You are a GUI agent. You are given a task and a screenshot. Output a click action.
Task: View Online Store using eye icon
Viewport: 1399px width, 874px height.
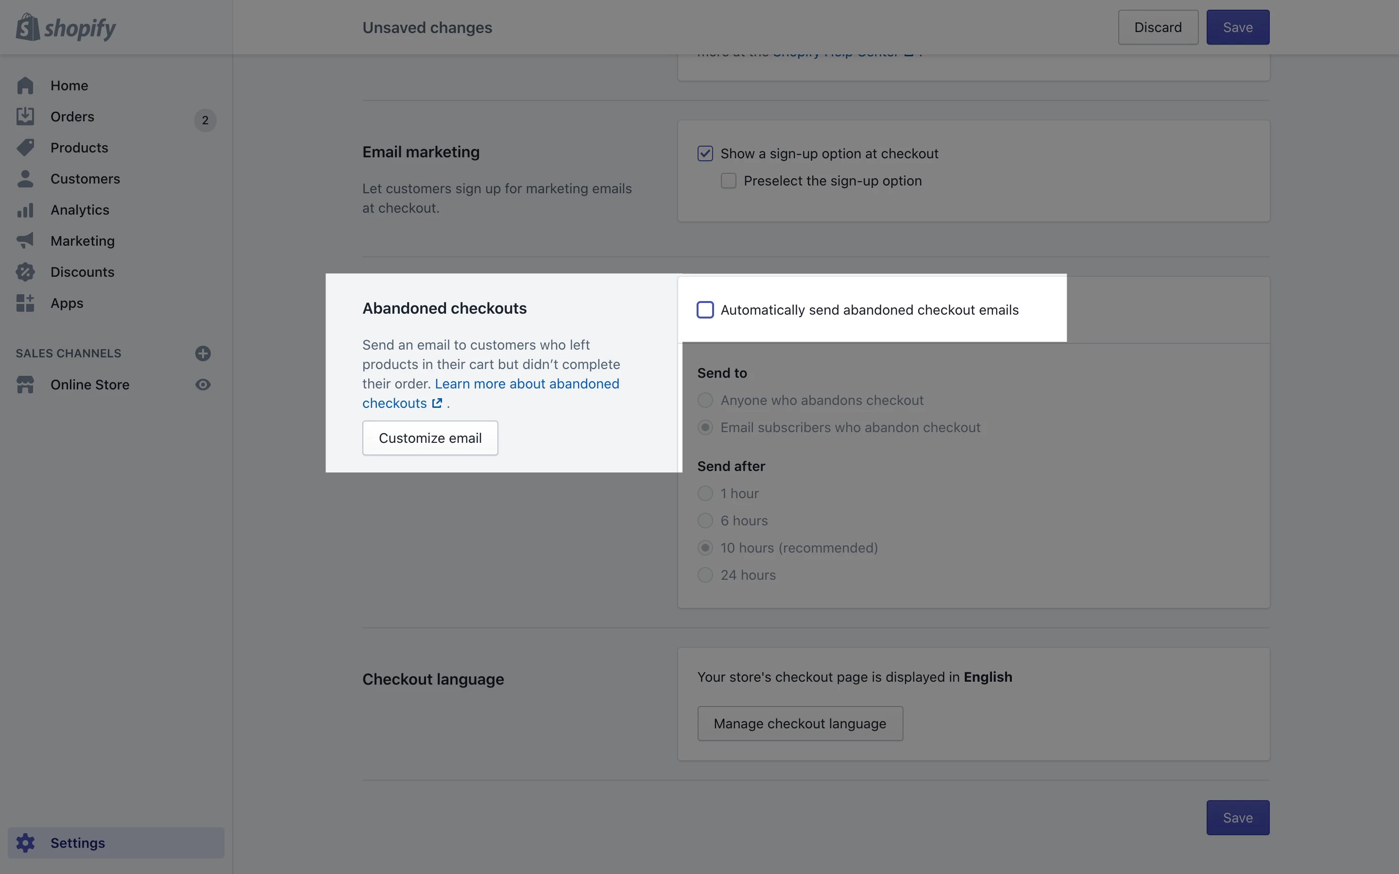[x=203, y=385]
